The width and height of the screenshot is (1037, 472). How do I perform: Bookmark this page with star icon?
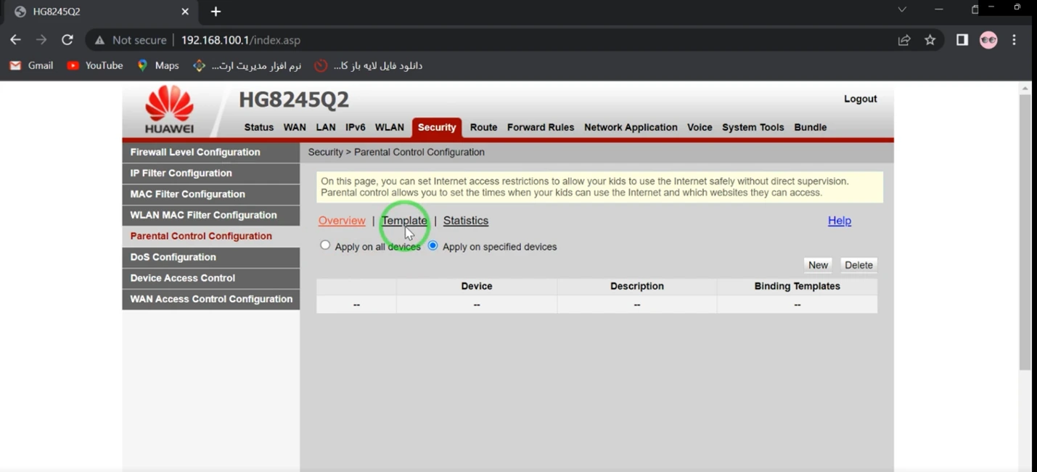click(930, 40)
